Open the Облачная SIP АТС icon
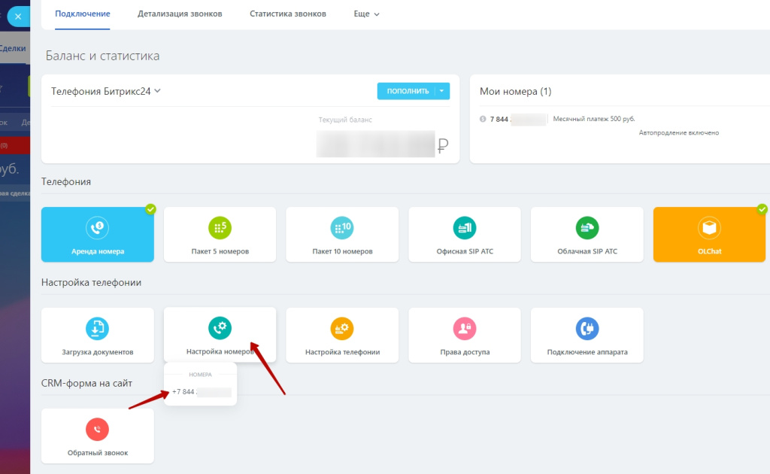This screenshot has width=770, height=474. [x=587, y=227]
